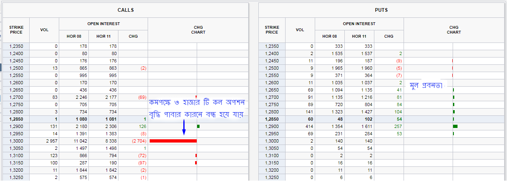
Task: Click STRIKE PRICE header in Calls table
Action: [x=16, y=30]
